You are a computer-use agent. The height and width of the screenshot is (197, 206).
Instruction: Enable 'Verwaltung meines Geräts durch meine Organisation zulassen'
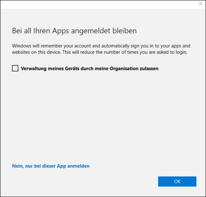15,68
